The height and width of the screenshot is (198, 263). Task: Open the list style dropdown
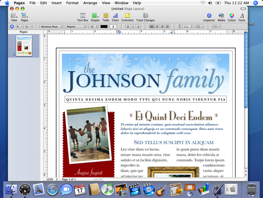(x=216, y=26)
